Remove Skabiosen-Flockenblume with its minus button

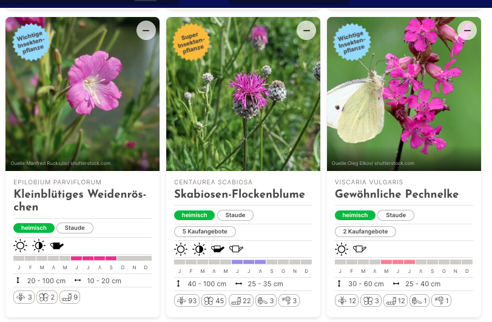click(306, 30)
